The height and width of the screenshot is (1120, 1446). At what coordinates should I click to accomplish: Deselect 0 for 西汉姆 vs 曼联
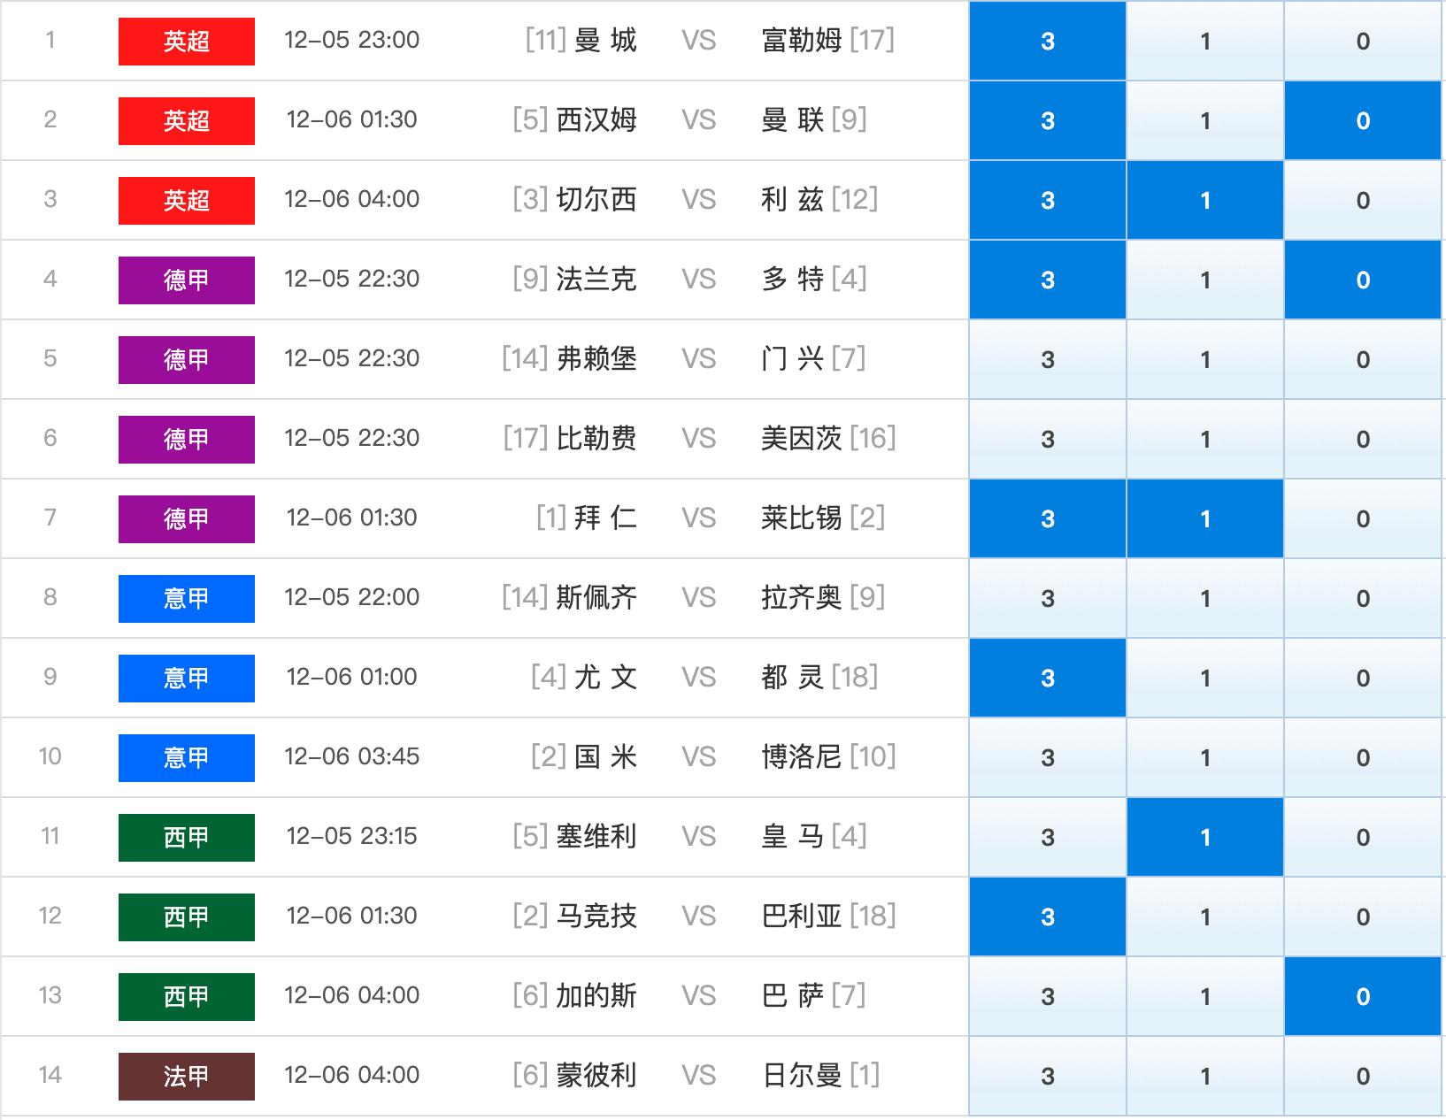click(1363, 120)
